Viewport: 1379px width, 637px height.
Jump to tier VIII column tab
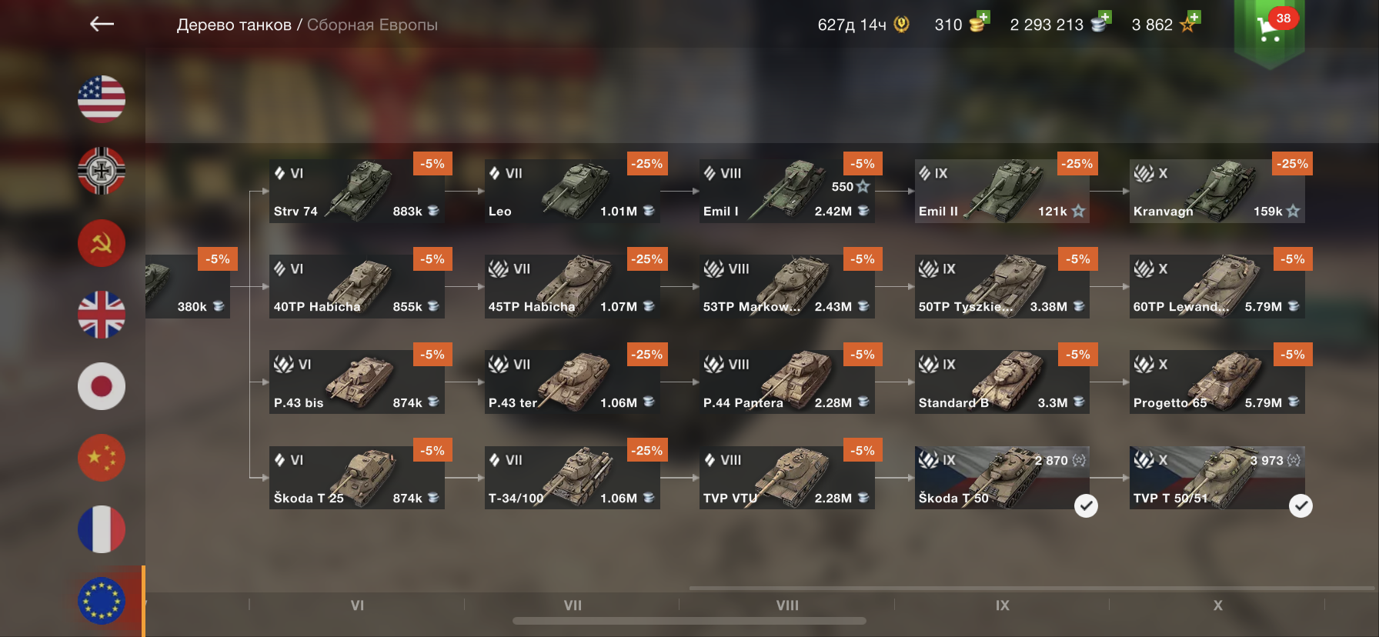coord(787,605)
